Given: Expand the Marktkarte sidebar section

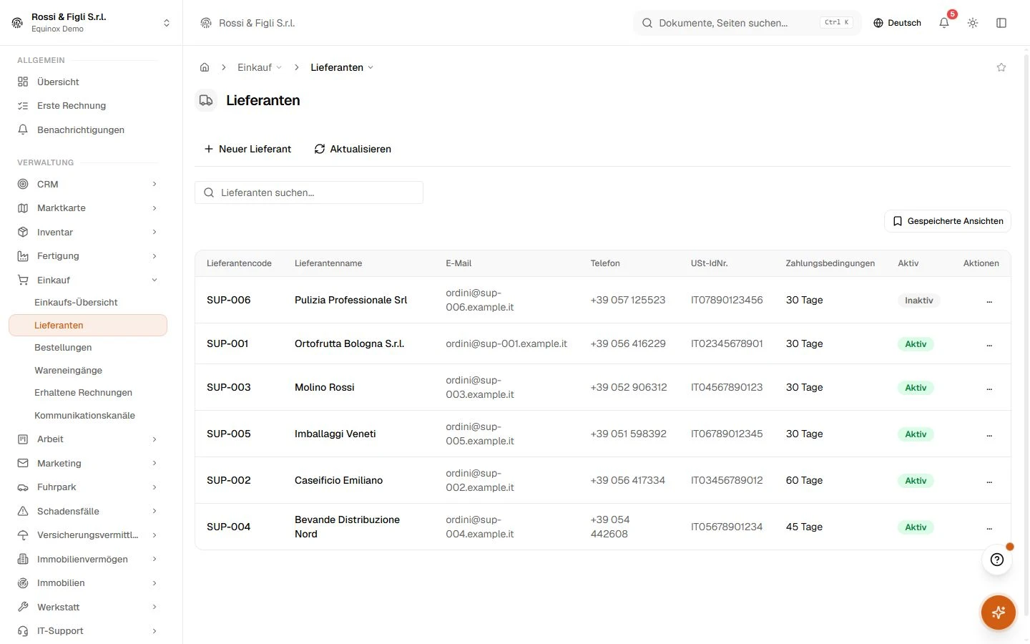Looking at the screenshot, I should (x=87, y=208).
